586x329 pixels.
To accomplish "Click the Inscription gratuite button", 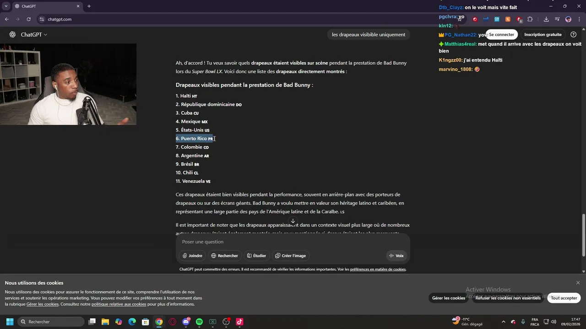I will coord(543,35).
